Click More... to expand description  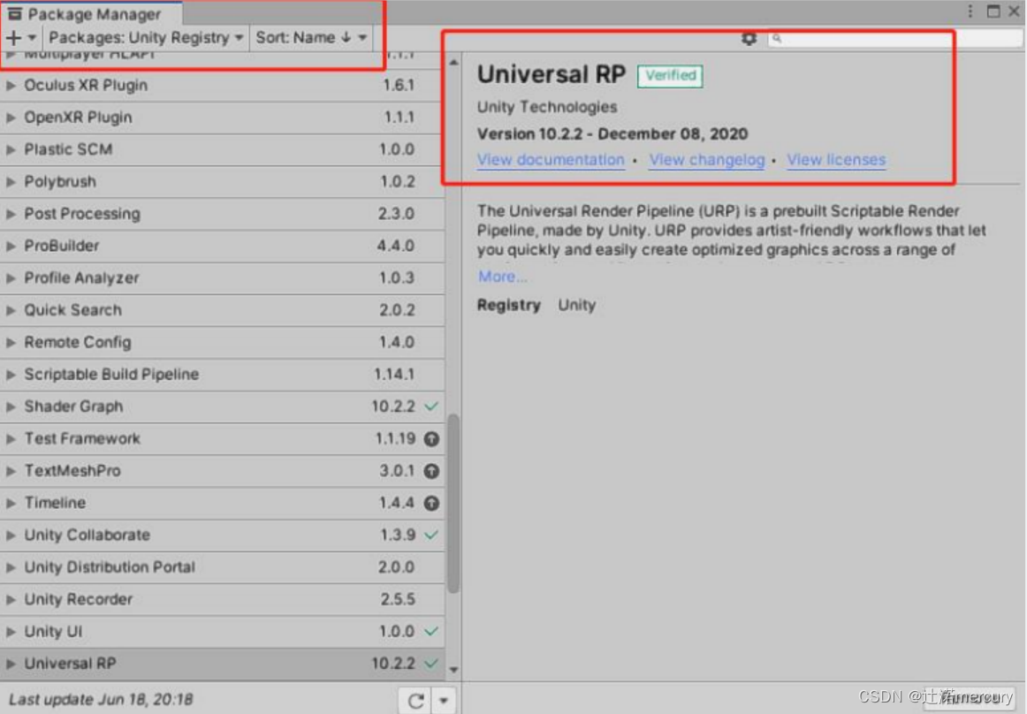(x=502, y=277)
